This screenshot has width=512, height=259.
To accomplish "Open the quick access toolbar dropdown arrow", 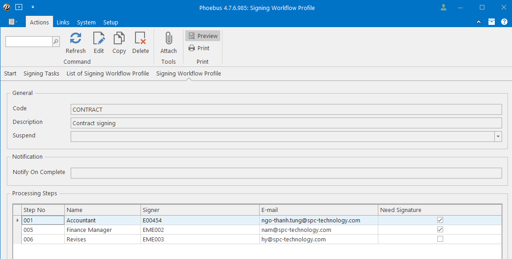I will coord(33,8).
